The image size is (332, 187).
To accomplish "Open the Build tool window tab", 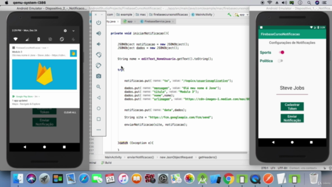I will coord(106,163).
